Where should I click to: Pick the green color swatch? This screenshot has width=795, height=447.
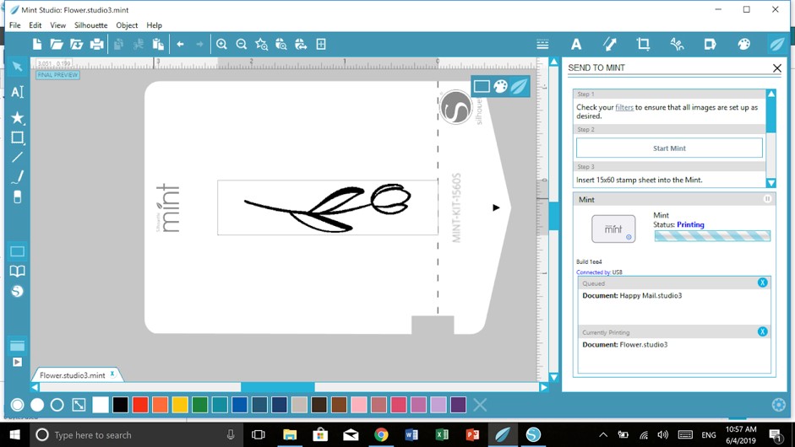(x=199, y=405)
